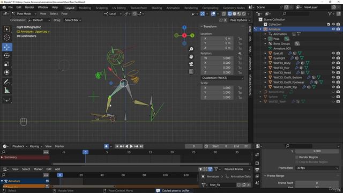343x193 pixels.
Task: Click the Scale X value slider
Action: pos(217,88)
